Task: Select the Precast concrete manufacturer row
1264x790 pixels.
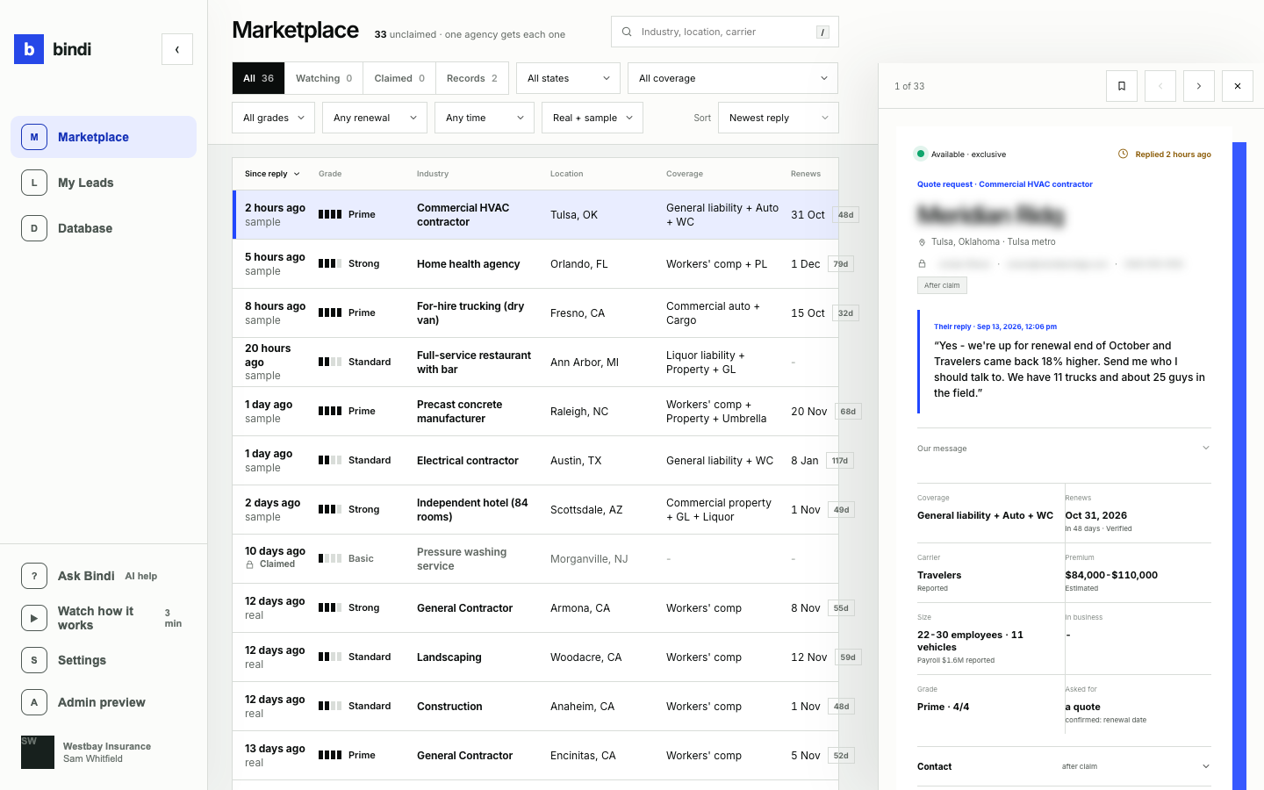Action: pyautogui.click(x=535, y=412)
